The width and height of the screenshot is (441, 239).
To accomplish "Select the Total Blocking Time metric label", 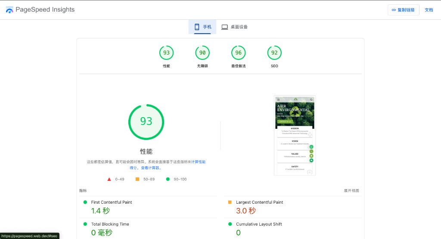I will point(110,224).
